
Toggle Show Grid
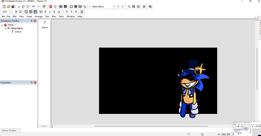[31, 12]
